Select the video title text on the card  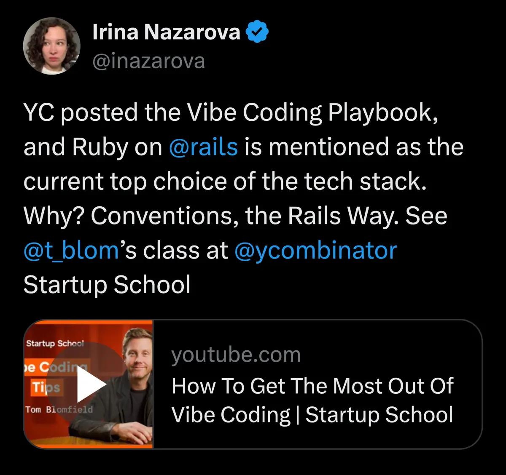coord(313,400)
